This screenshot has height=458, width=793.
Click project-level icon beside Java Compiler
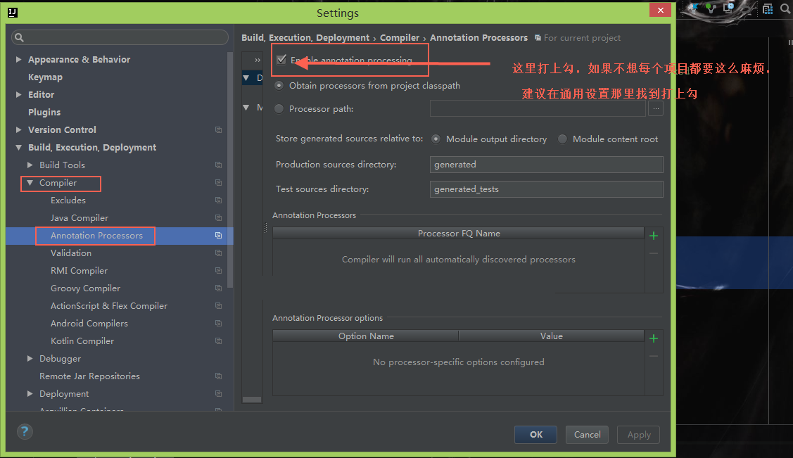coord(218,218)
